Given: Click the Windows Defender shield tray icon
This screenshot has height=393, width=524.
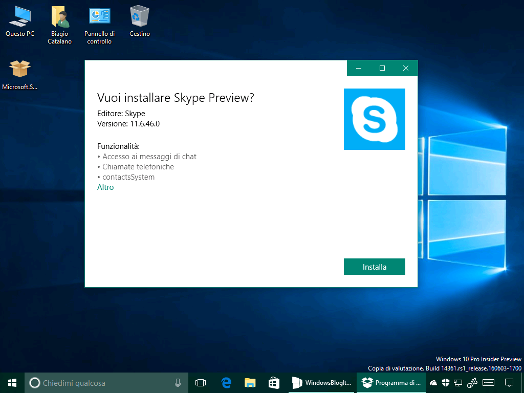Looking at the screenshot, I should 446,383.
